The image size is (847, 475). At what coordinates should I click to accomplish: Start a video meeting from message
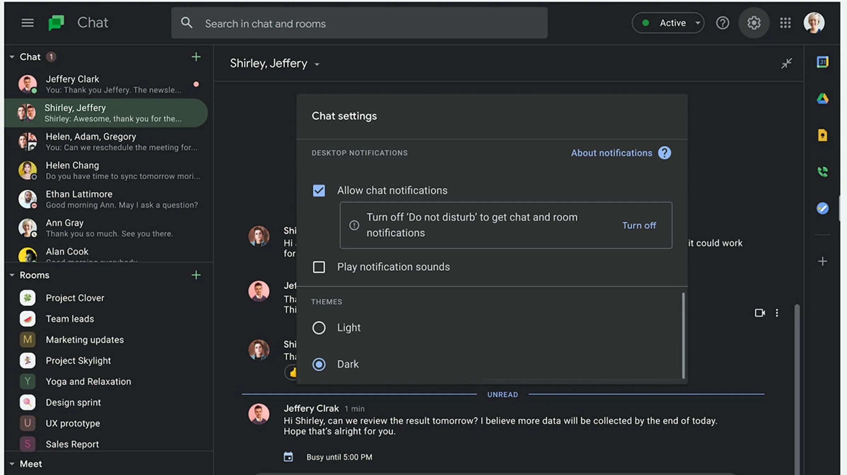759,313
